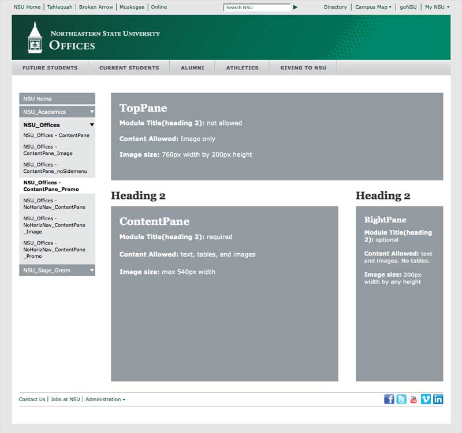Open NSU_Offices - NoHorizNav_ContentPane_Promo page
The height and width of the screenshot is (433, 462).
[54, 250]
